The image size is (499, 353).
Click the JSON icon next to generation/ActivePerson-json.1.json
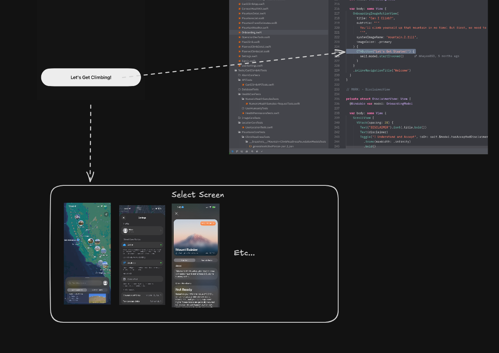click(251, 147)
